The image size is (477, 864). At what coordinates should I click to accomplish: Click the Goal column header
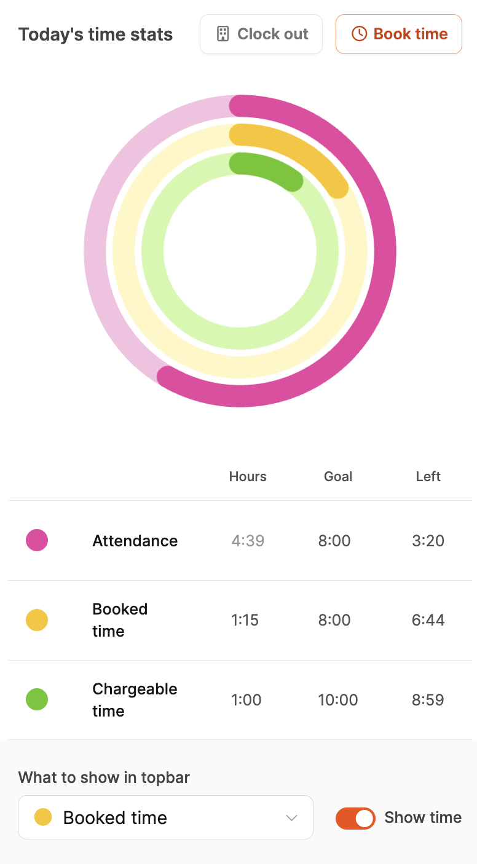(x=338, y=476)
